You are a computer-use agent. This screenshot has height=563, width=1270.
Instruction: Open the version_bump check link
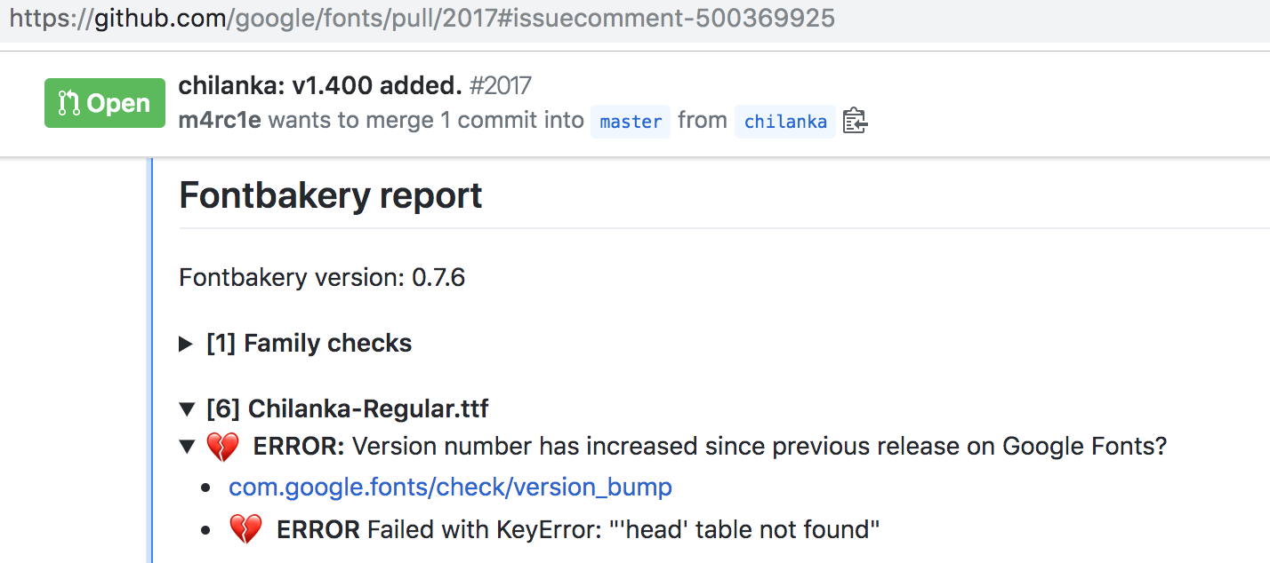(449, 487)
